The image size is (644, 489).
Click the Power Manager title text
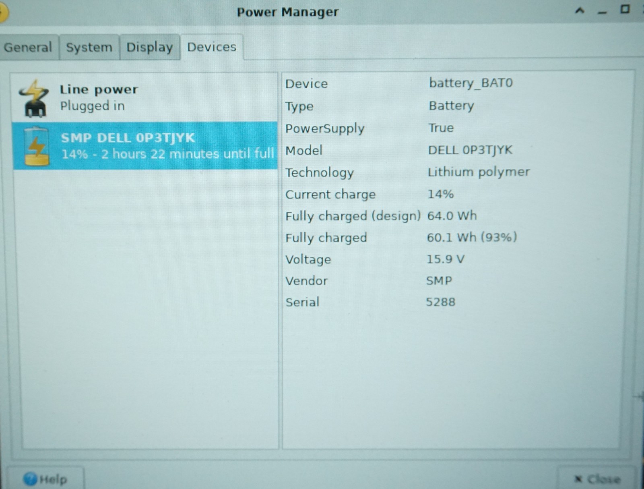coord(288,12)
